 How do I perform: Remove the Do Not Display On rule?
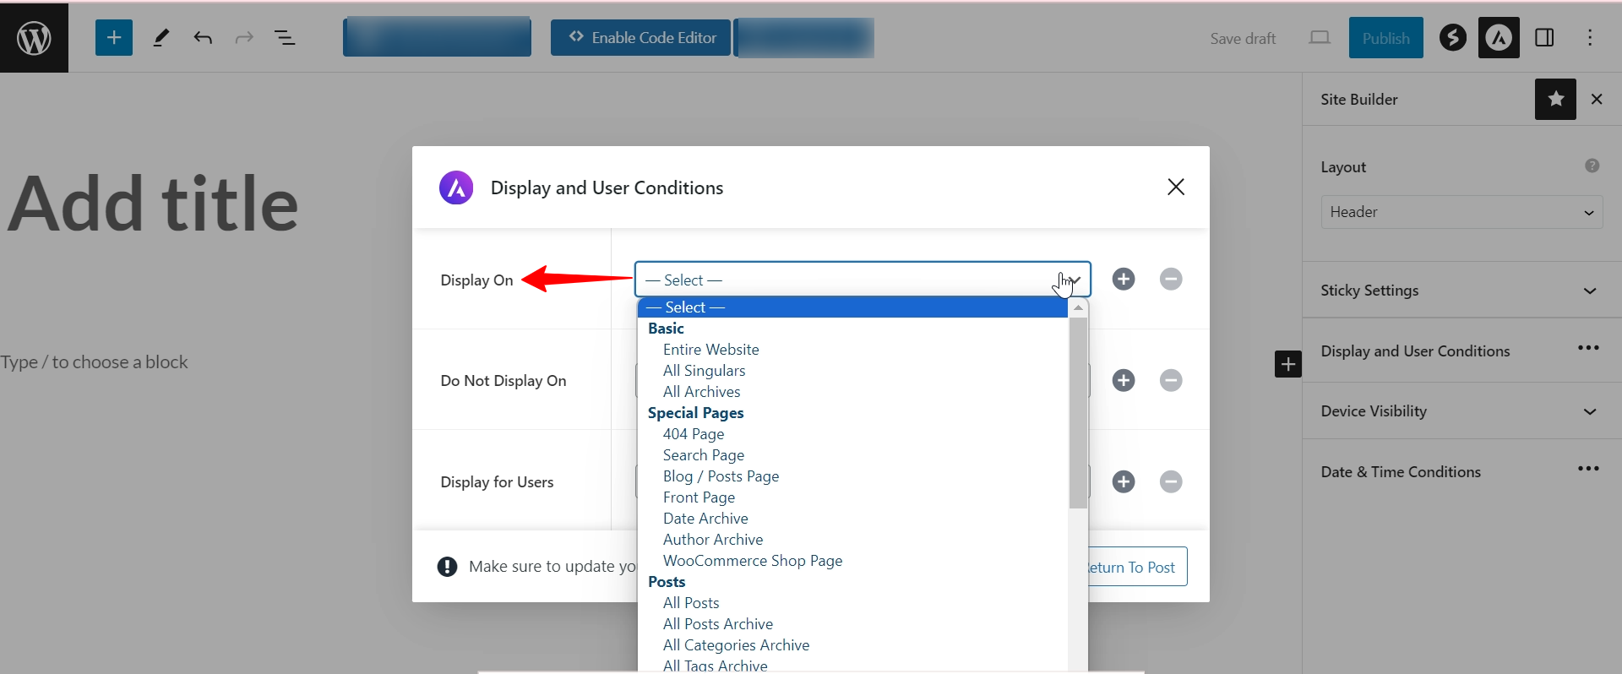click(x=1171, y=381)
